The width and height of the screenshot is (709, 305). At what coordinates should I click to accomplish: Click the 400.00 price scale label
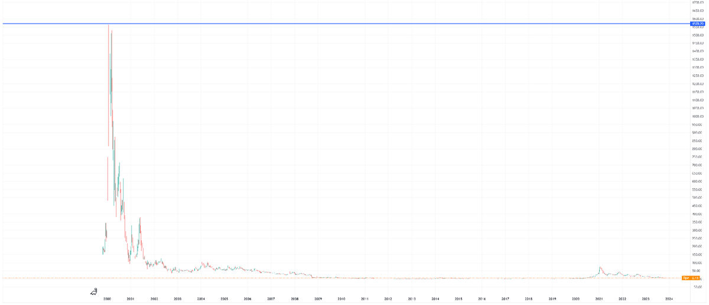pyautogui.click(x=697, y=214)
